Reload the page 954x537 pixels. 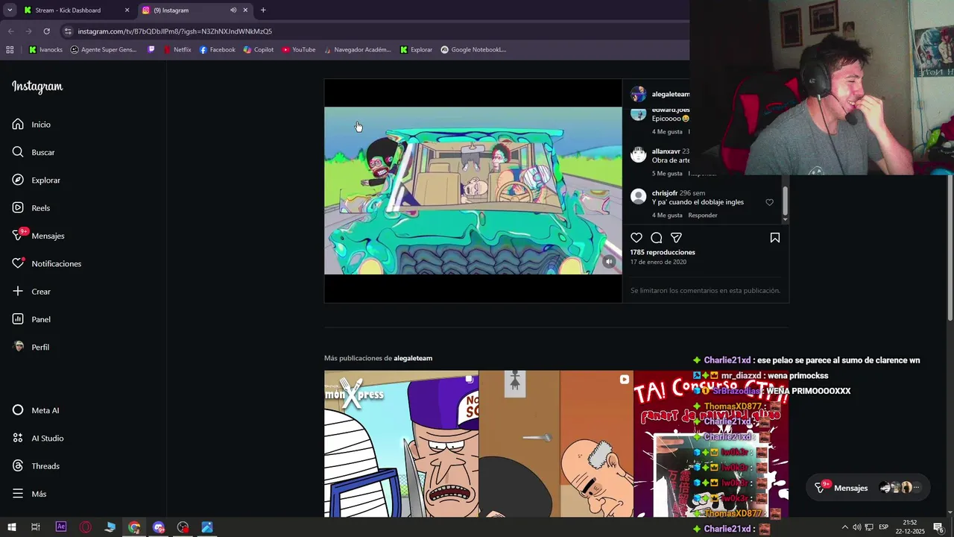click(46, 31)
